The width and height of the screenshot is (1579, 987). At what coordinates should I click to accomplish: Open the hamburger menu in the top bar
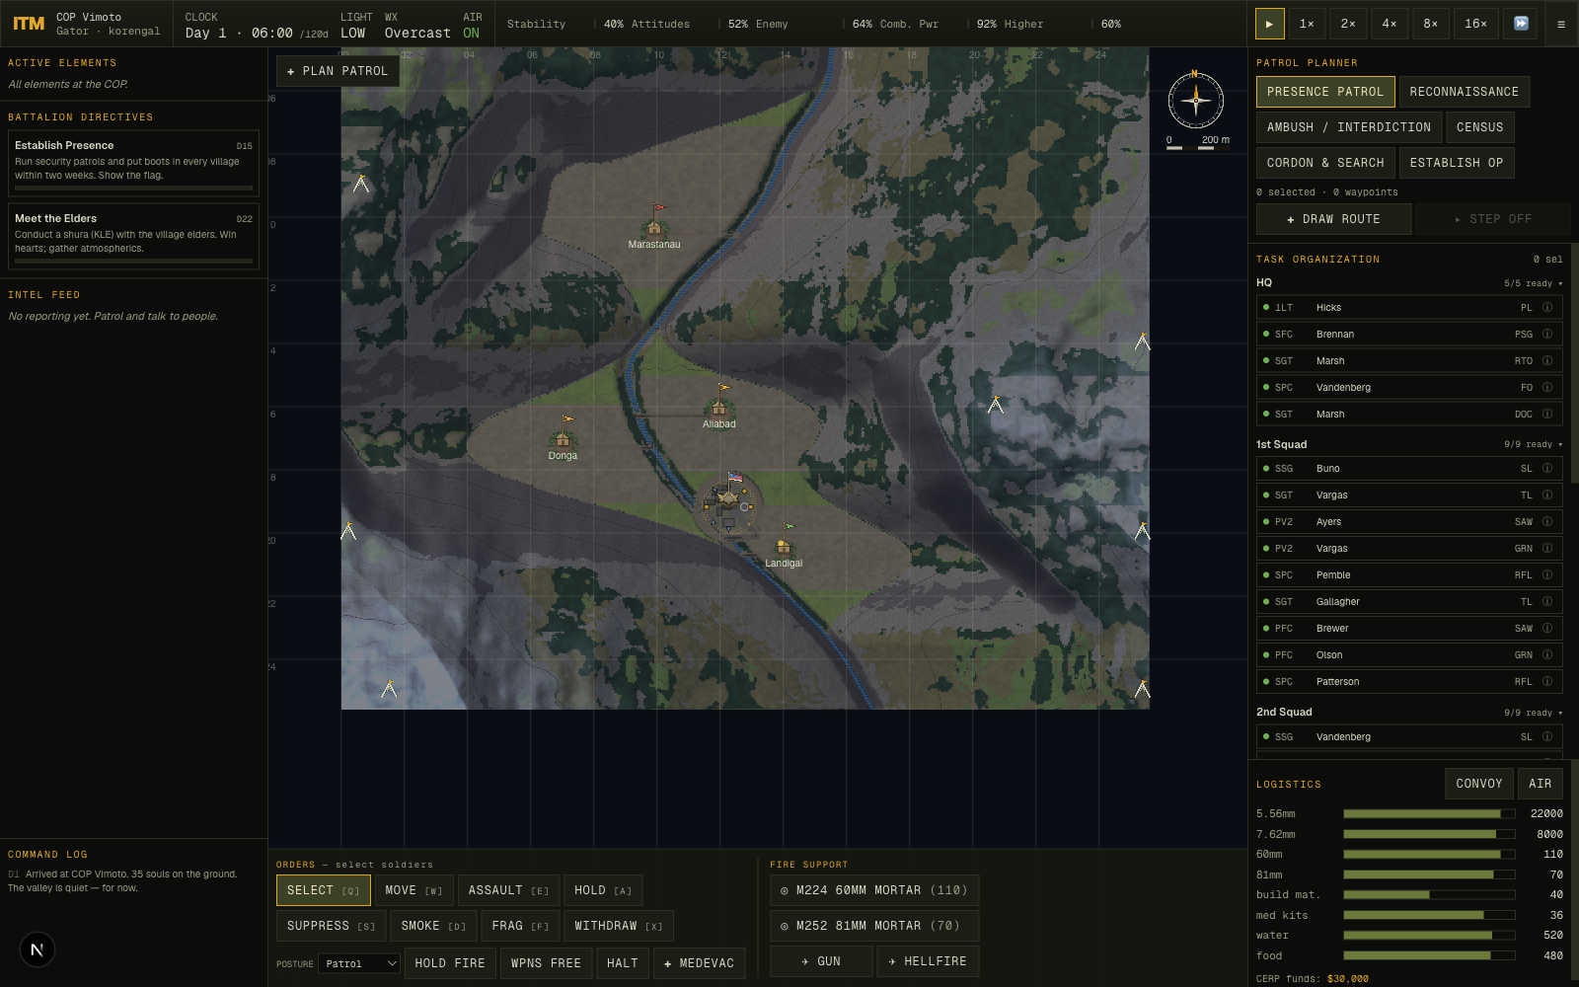pyautogui.click(x=1560, y=24)
